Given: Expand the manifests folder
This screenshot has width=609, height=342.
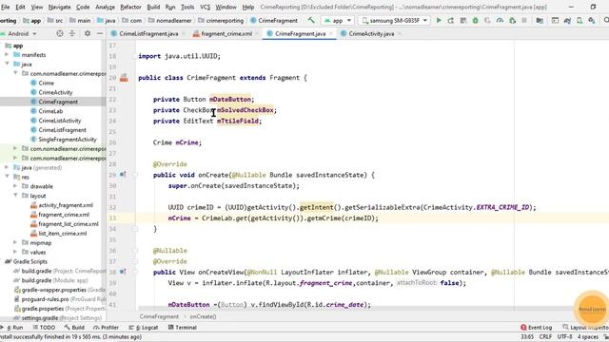Looking at the screenshot, I should point(7,55).
